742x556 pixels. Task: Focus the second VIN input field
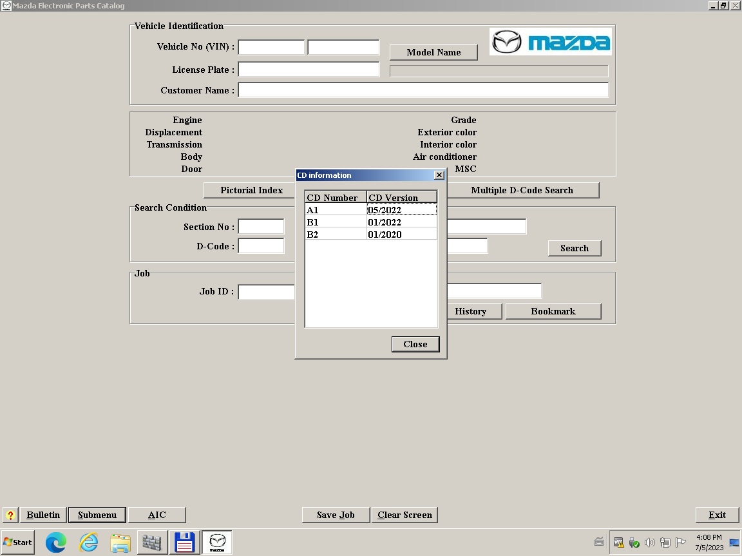pos(343,47)
